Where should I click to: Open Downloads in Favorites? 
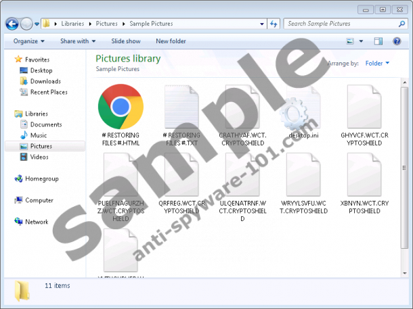45,81
